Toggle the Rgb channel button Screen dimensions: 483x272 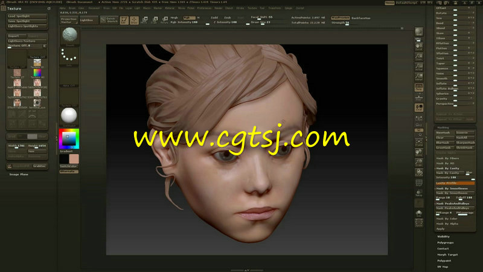click(x=190, y=18)
